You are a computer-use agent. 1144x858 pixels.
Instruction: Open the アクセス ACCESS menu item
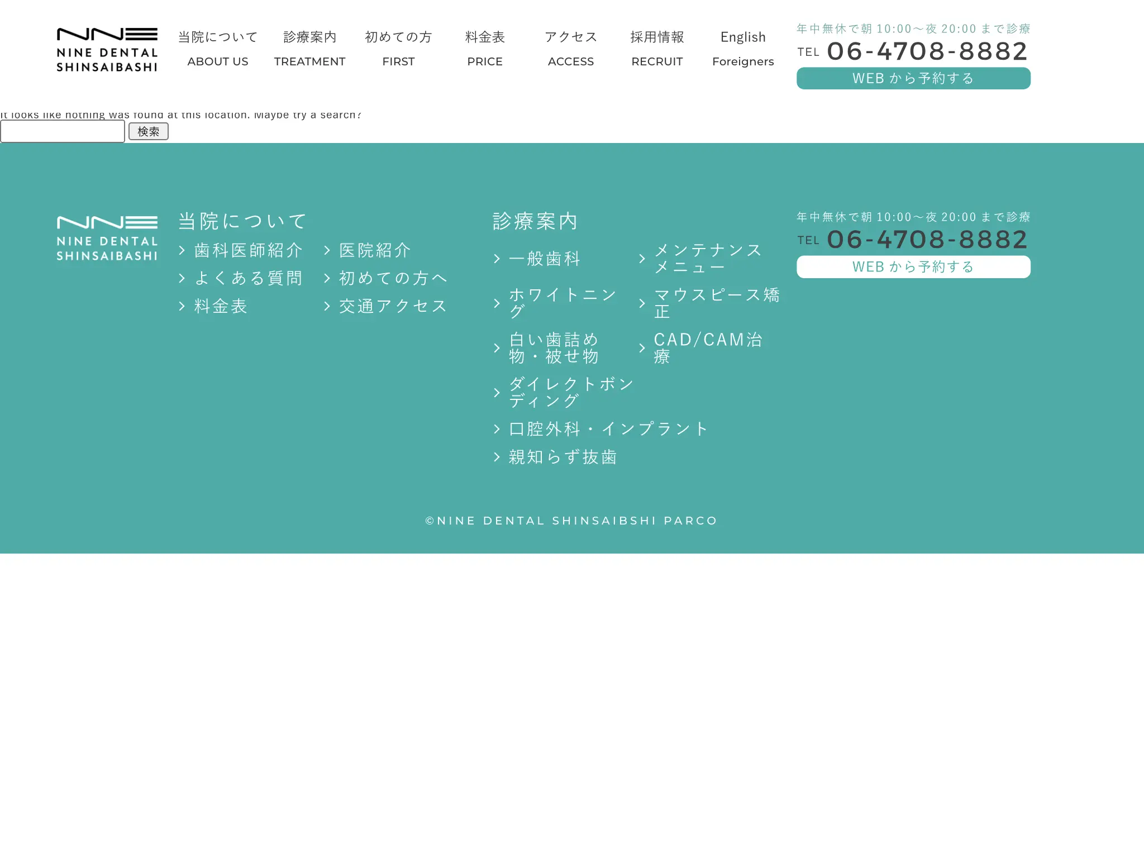click(571, 49)
